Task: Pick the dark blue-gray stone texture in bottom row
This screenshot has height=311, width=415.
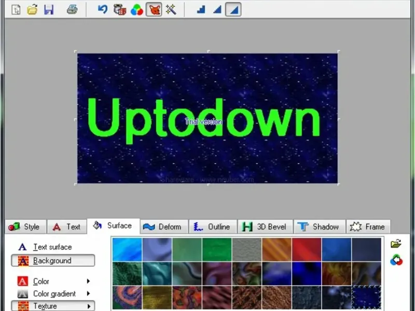Action: pos(307,298)
